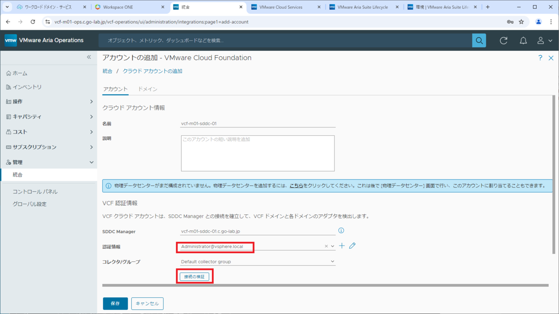Click the site information icon in address bar
The height and width of the screenshot is (314, 559).
[x=47, y=22]
